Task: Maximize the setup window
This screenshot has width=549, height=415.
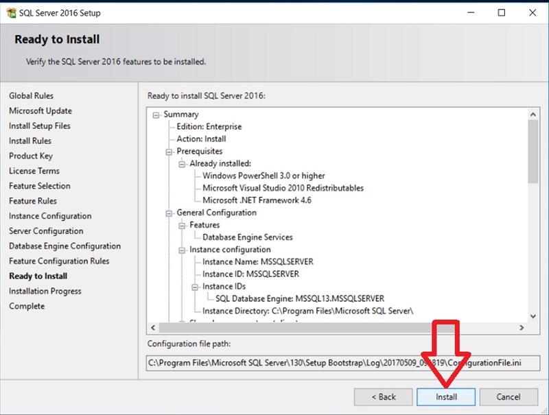Action: click(502, 12)
